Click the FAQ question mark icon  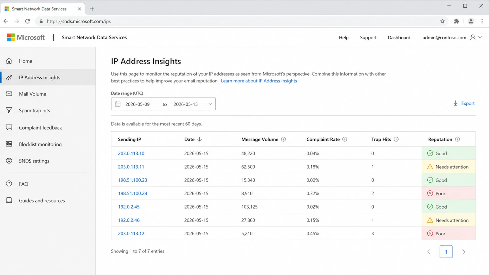point(9,184)
